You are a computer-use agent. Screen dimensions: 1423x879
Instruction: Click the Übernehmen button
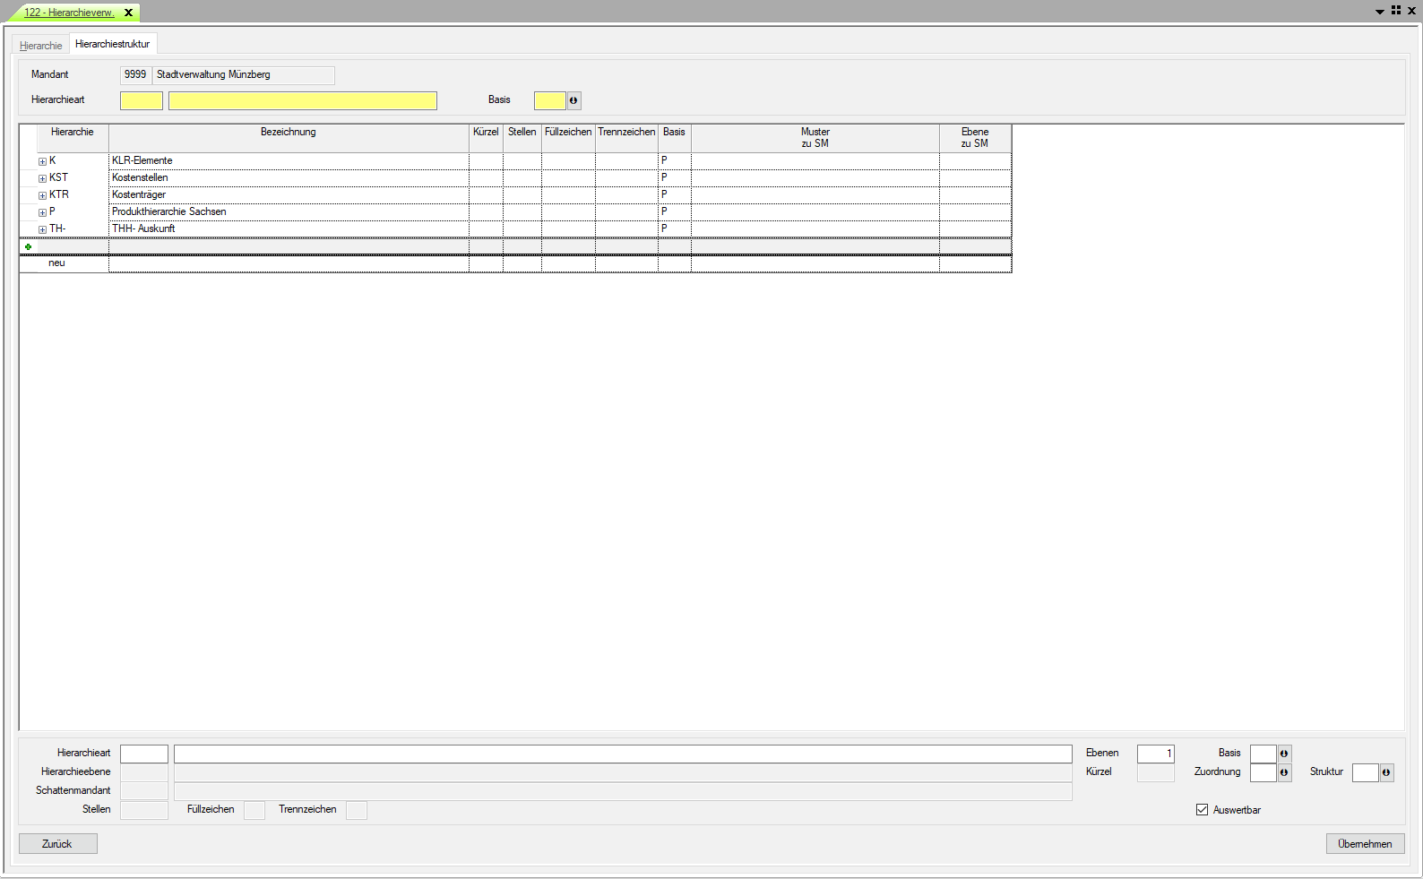pyautogui.click(x=1365, y=844)
